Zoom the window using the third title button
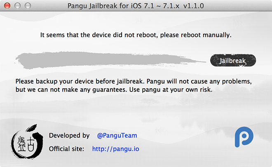Screen dimensions: 272x167 28,6
